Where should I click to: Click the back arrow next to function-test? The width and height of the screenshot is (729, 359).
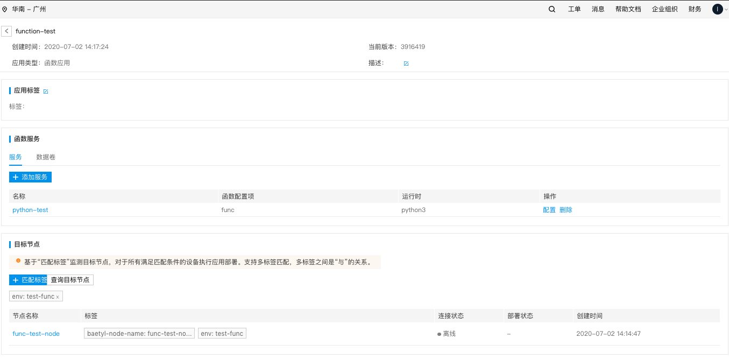pos(6,31)
